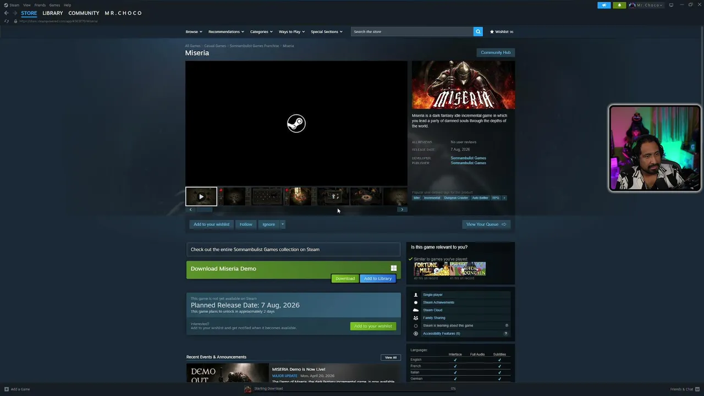This screenshot has width=704, height=396.
Task: Open the Wishlist link
Action: pyautogui.click(x=502, y=31)
